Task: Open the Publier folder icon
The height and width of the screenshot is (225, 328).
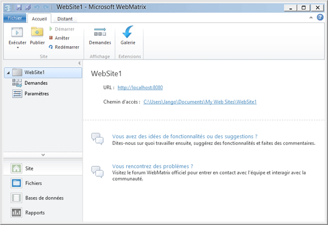Action: (x=37, y=32)
